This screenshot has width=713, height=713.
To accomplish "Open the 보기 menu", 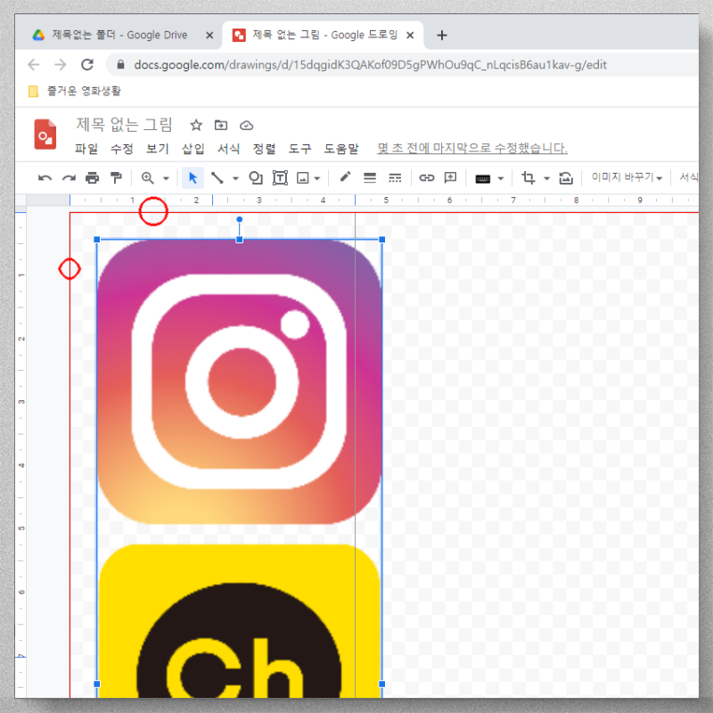I will coord(158,148).
